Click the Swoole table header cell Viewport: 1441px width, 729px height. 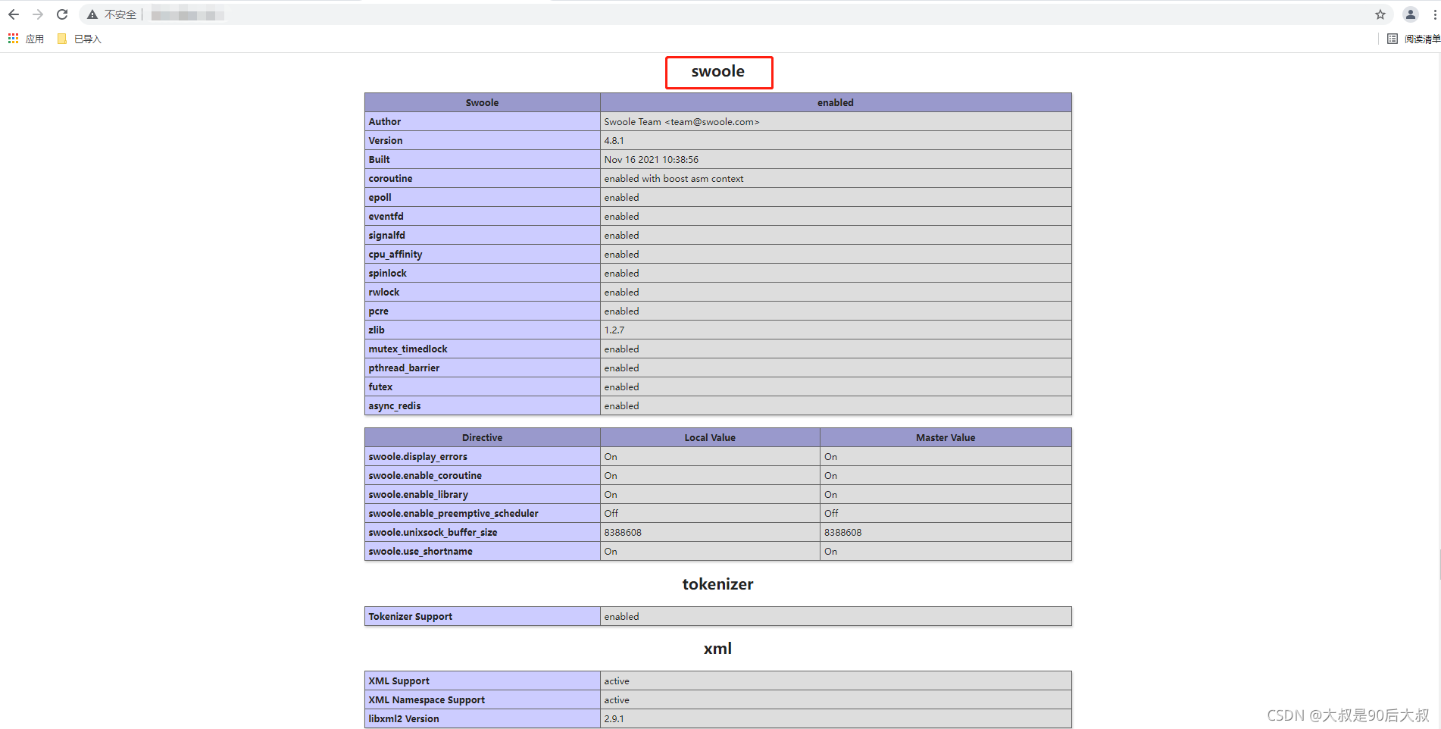coord(483,102)
